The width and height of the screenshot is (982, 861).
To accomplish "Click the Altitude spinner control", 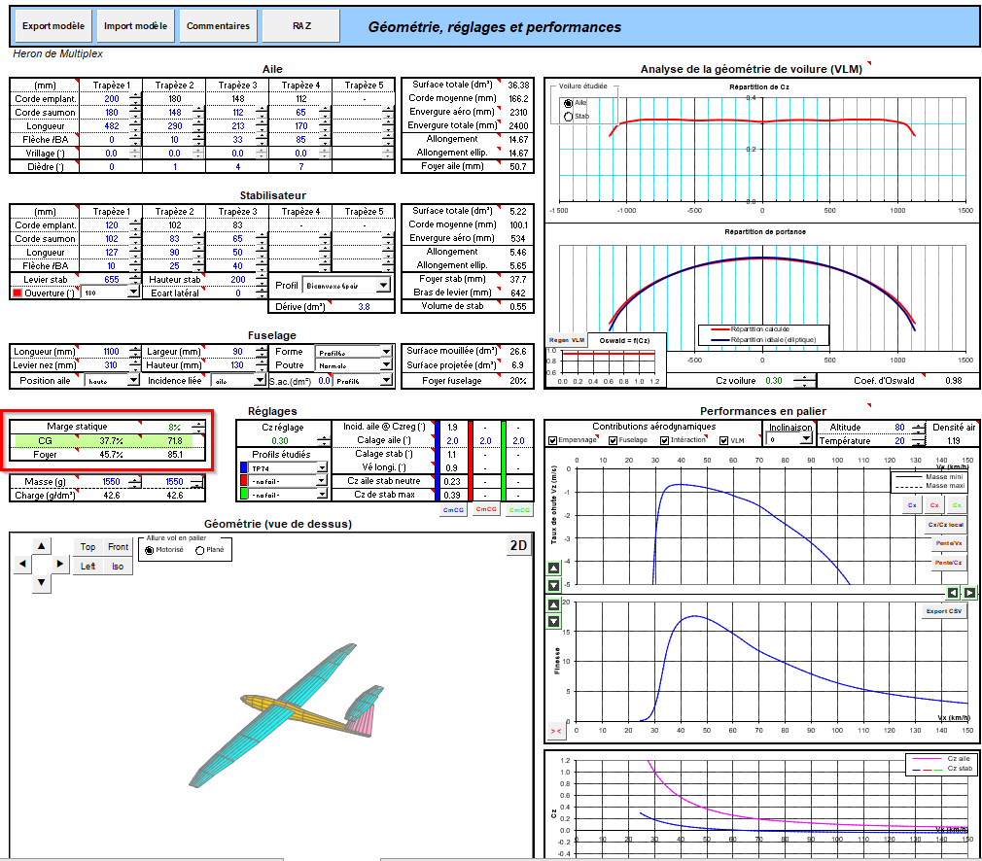I will (915, 428).
